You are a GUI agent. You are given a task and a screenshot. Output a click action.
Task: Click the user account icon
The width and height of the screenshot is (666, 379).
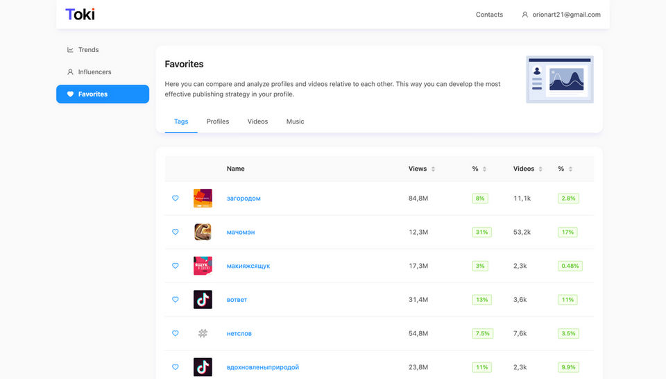[524, 15]
